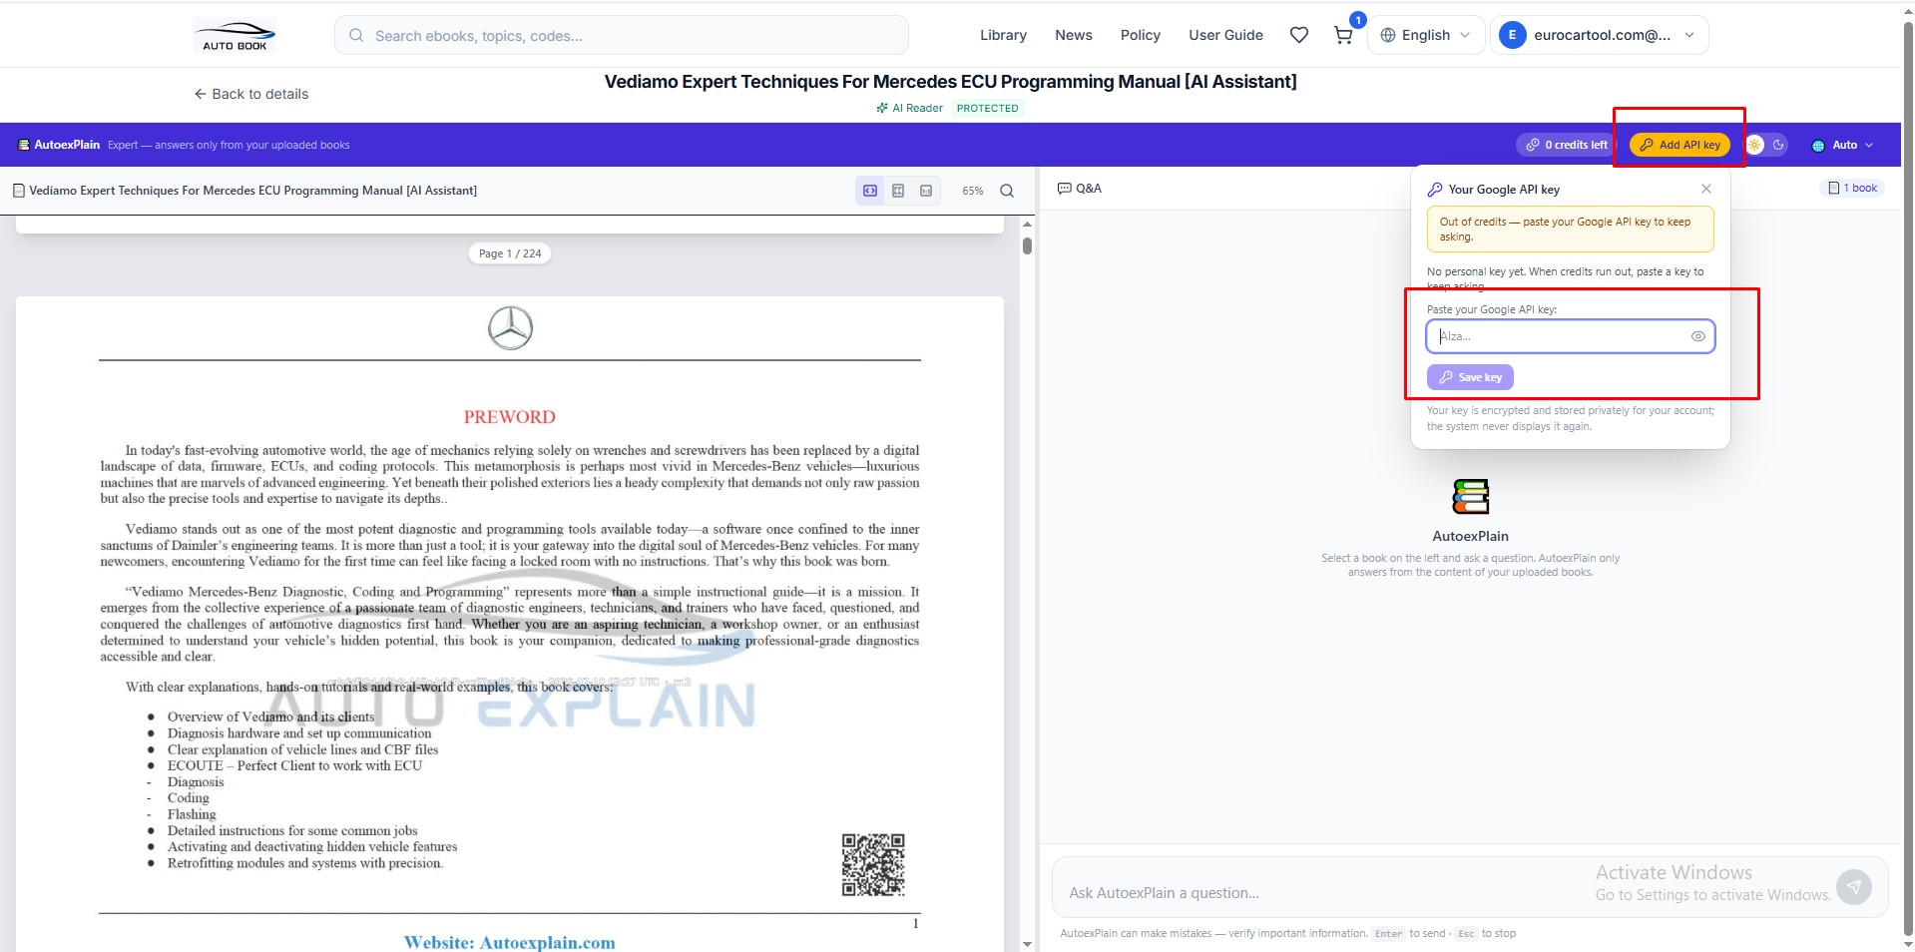Open the wishlist heart icon
Image resolution: width=1915 pixels, height=952 pixels.
coord(1298,35)
